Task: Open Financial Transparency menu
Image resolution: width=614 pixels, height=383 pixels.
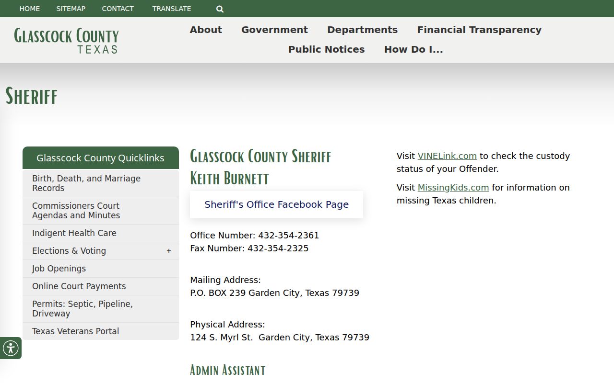Action: click(479, 30)
